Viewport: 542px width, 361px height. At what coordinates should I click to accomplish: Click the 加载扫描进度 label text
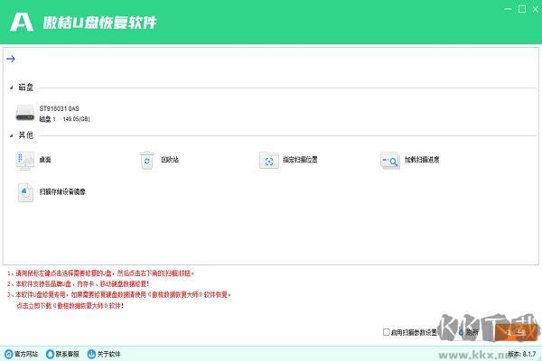point(422,160)
